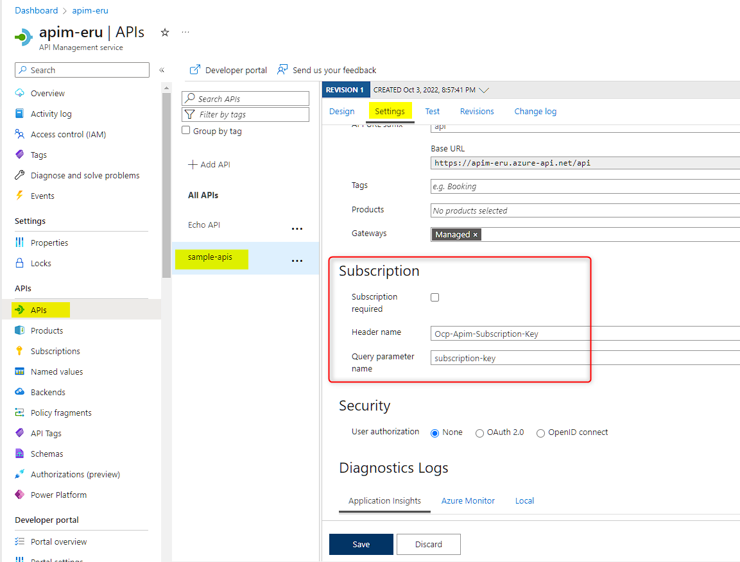Open the Gateways selection field
The image size is (740, 562).
[585, 235]
